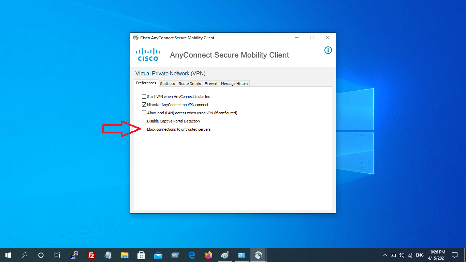This screenshot has width=466, height=262.
Task: Click the Cisco AnyConnect taskbar icon
Action: (x=258, y=255)
